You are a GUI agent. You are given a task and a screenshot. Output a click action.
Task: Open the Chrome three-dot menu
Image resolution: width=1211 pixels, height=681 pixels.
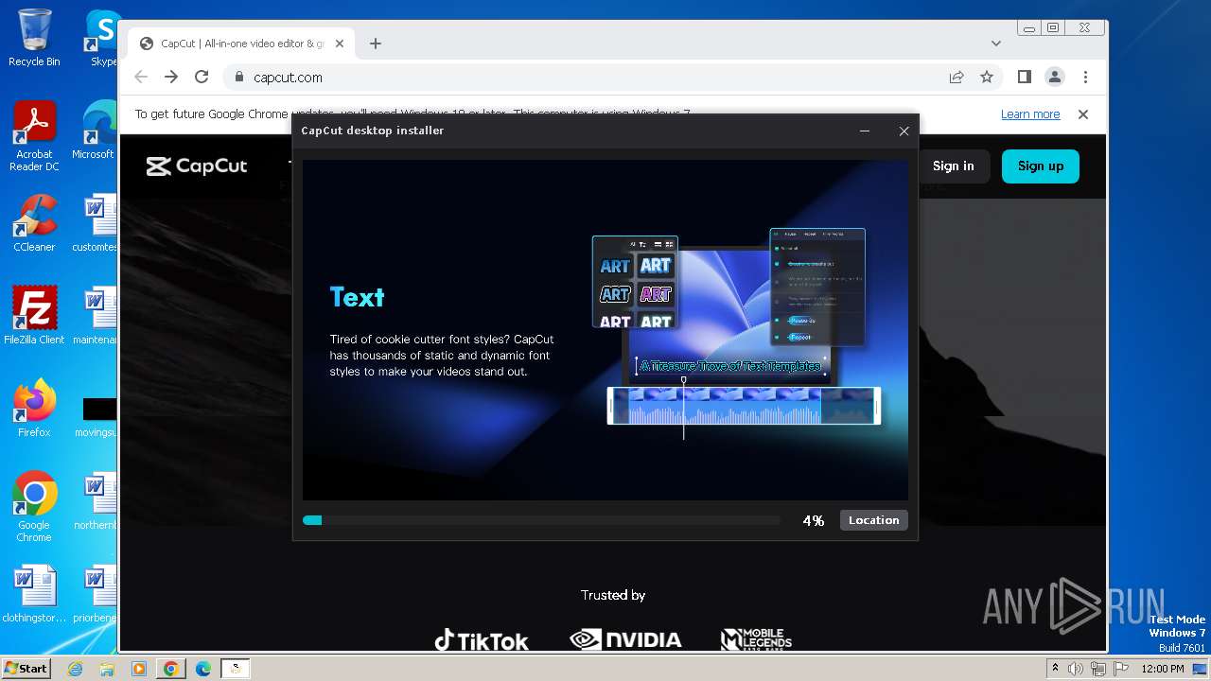[x=1085, y=78]
